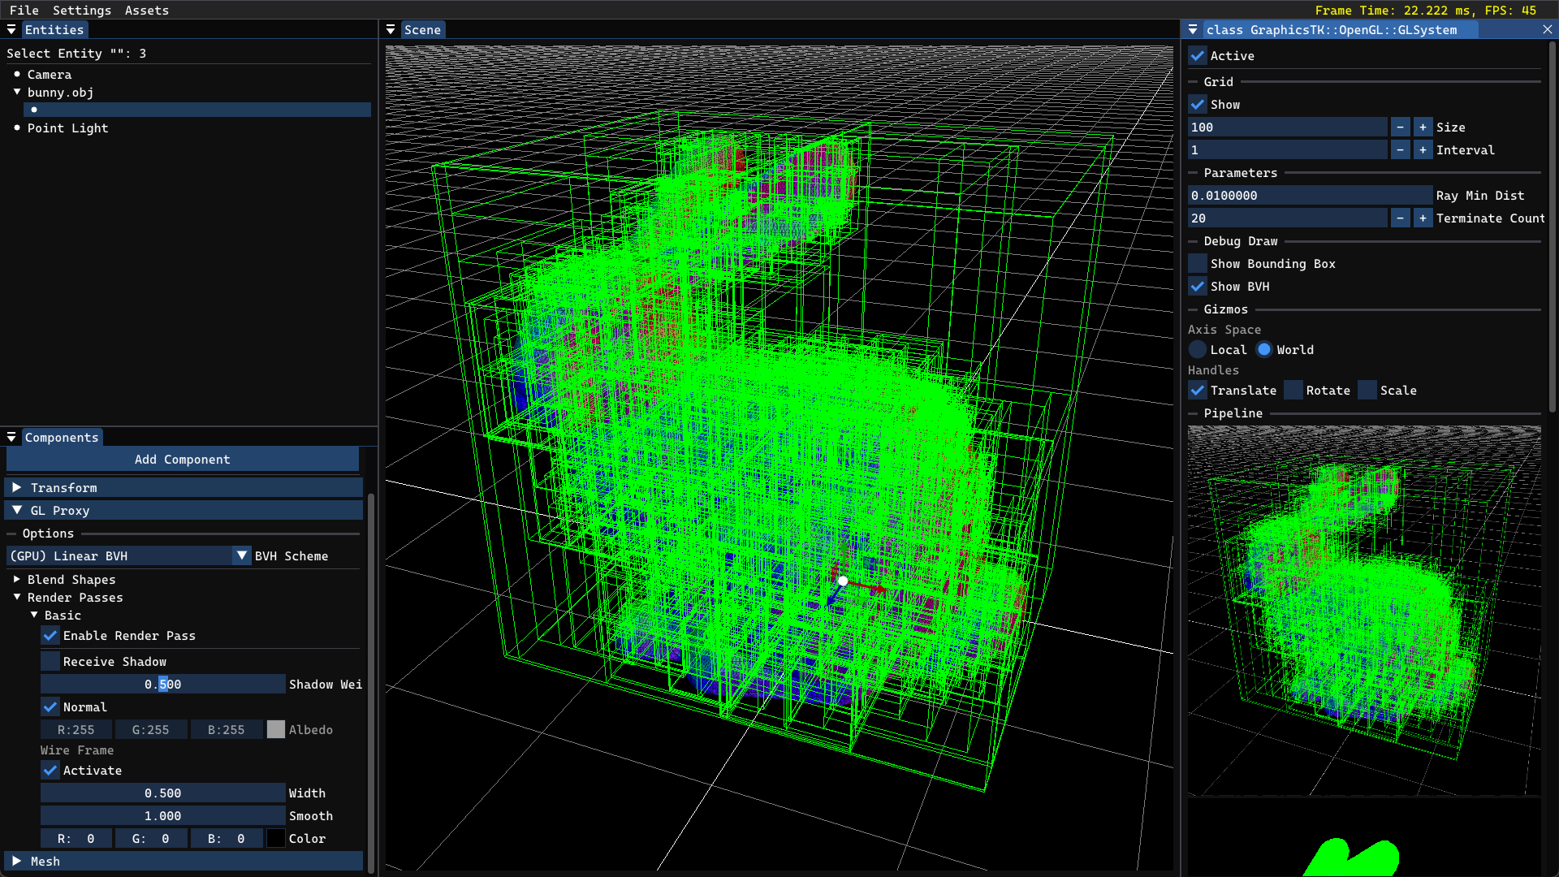
Task: Open the Albedo color swatch
Action: click(276, 729)
